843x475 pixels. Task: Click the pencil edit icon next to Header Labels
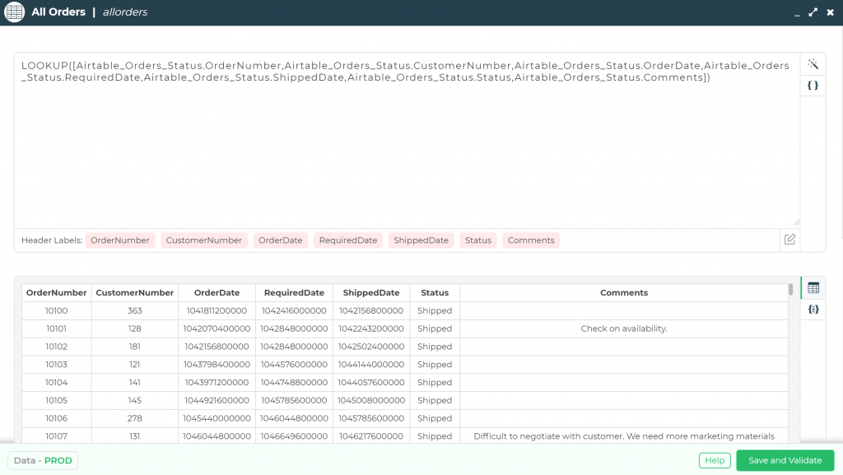789,240
